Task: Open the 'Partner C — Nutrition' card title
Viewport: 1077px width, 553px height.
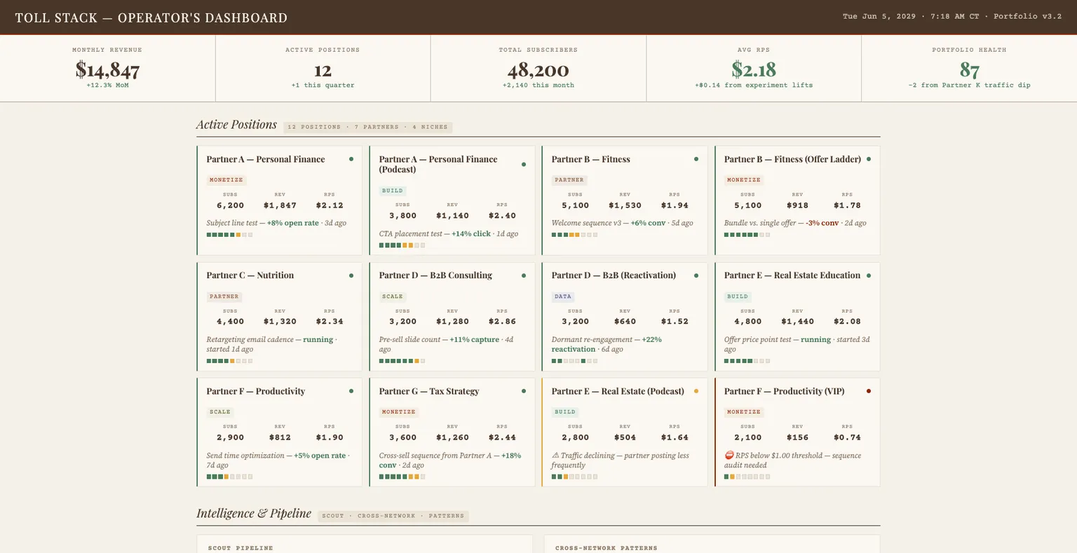Action: [250, 275]
